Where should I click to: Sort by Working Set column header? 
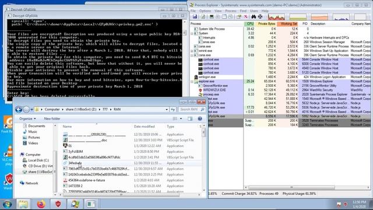pyautogui.click(x=287, y=24)
